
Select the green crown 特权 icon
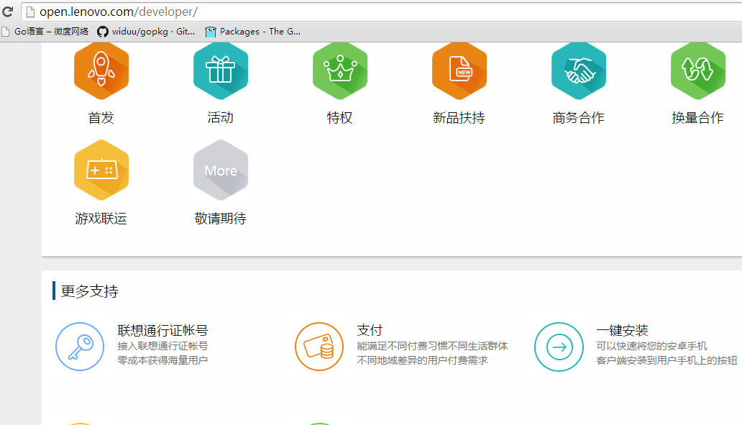click(x=340, y=71)
